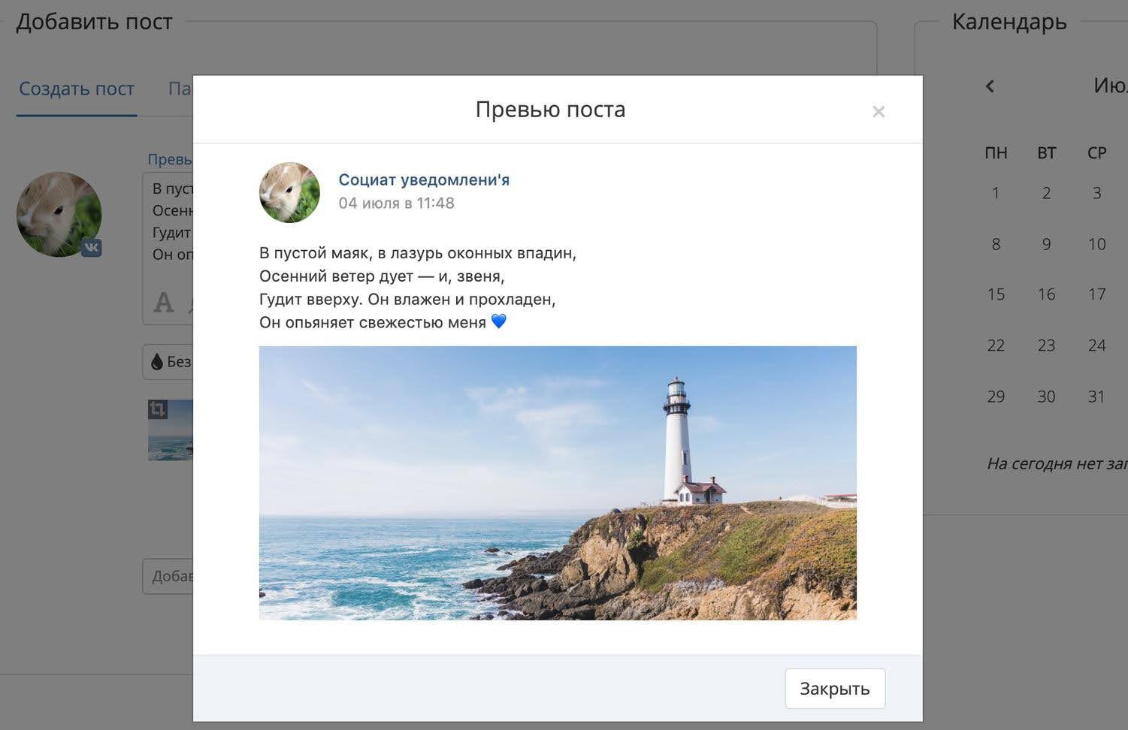Viewport: 1128px width, 730px height.
Task: Click the crop icon on image thumbnail
Action: (158, 409)
